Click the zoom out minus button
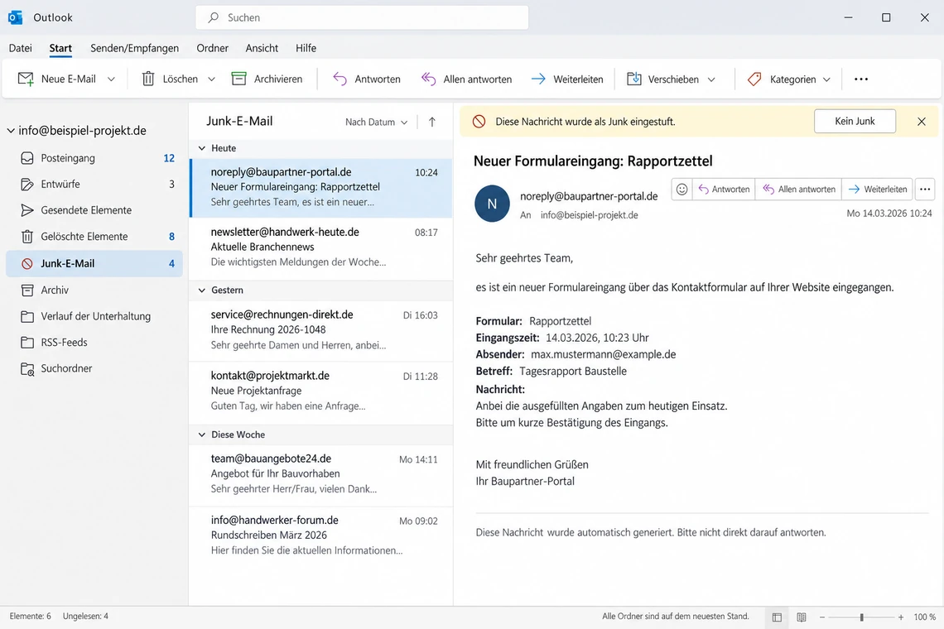The image size is (944, 629). (x=821, y=617)
